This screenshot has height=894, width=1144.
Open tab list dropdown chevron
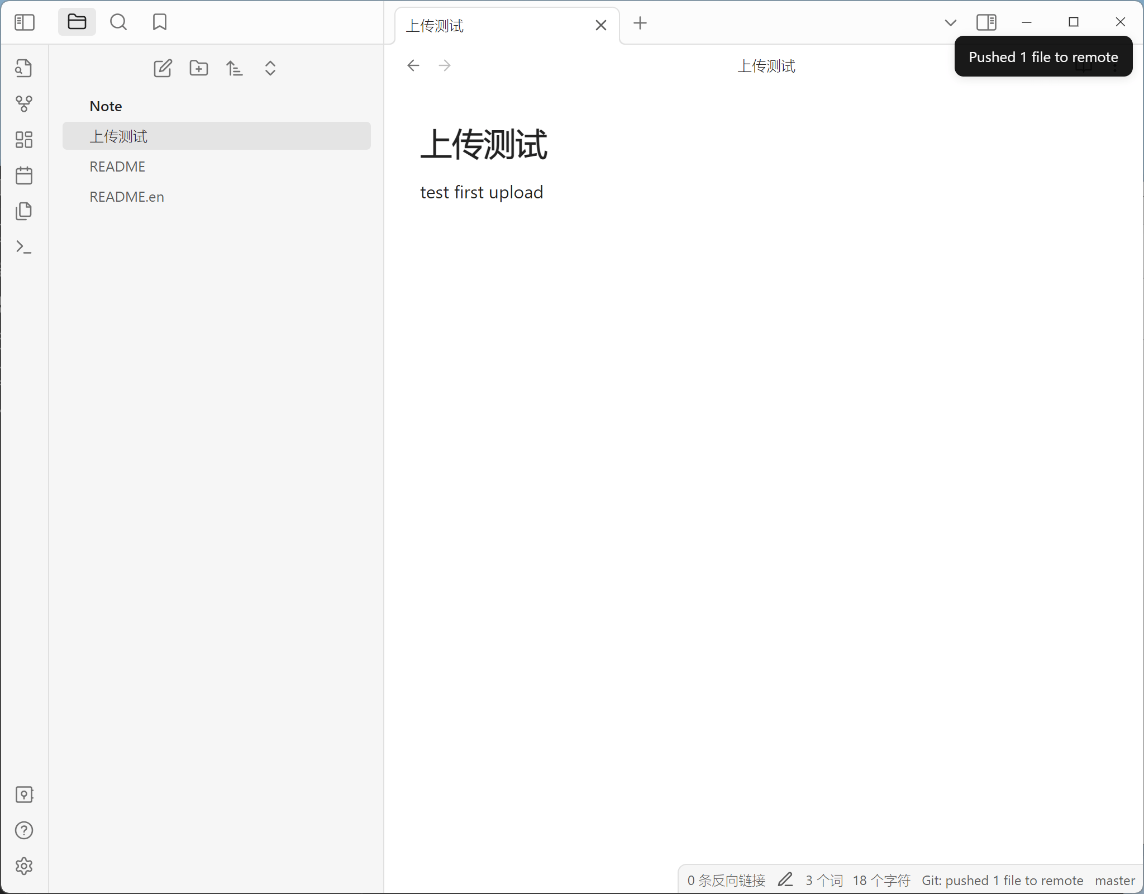[x=950, y=22]
